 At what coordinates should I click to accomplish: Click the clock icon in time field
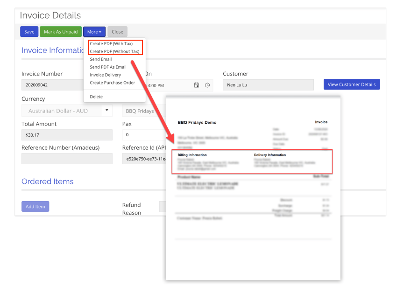click(207, 85)
